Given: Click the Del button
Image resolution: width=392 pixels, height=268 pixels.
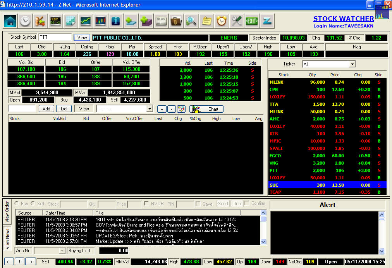Looking at the screenshot, I should click(64, 109).
